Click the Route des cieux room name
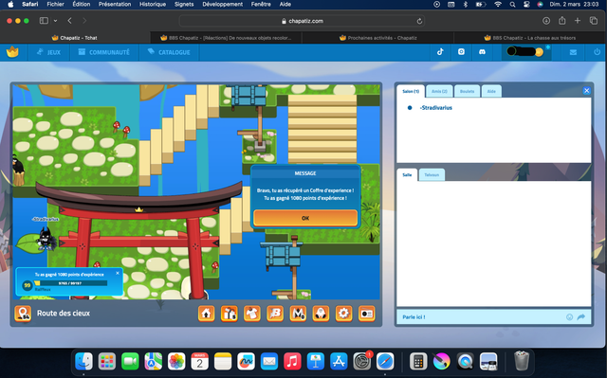 pos(64,313)
